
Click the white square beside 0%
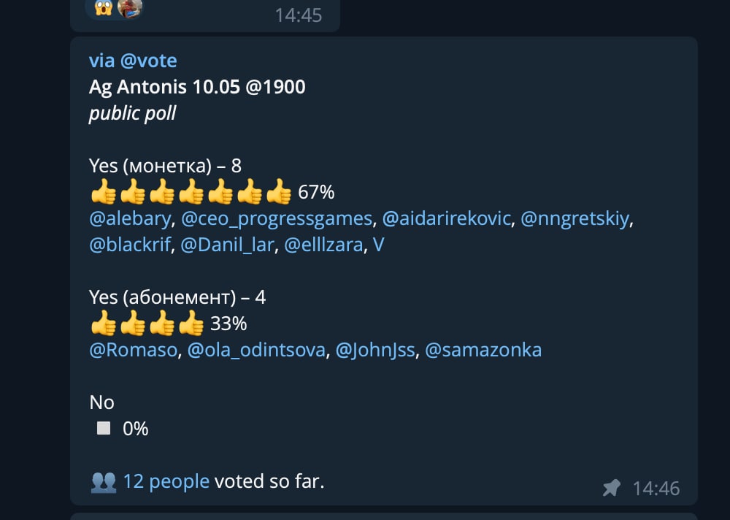(104, 429)
